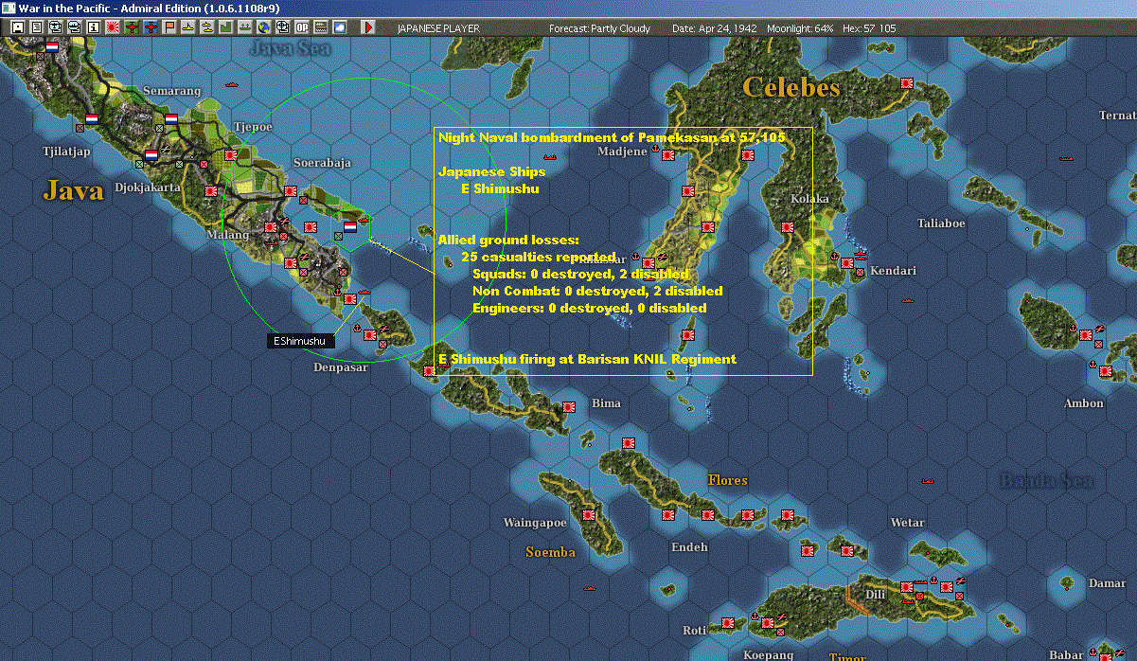Click the Hex: 57 105 status
The height and width of the screenshot is (661, 1137).
[868, 28]
